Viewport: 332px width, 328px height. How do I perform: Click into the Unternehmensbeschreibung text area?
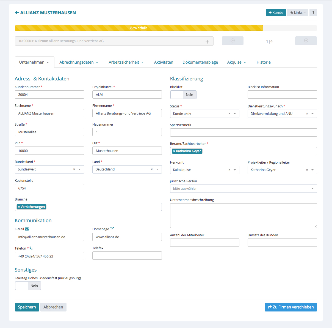tap(243, 215)
